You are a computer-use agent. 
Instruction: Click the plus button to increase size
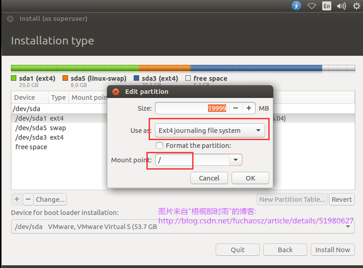click(x=249, y=108)
